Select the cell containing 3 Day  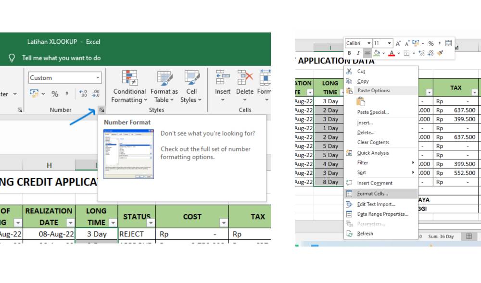pyautogui.click(x=96, y=234)
